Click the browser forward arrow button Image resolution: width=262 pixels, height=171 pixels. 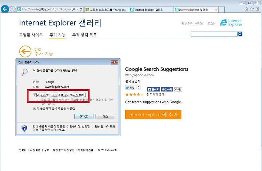13,9
